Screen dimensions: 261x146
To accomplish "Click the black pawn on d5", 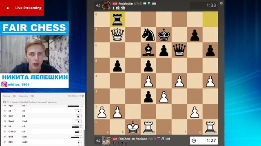I will pos(148,66).
